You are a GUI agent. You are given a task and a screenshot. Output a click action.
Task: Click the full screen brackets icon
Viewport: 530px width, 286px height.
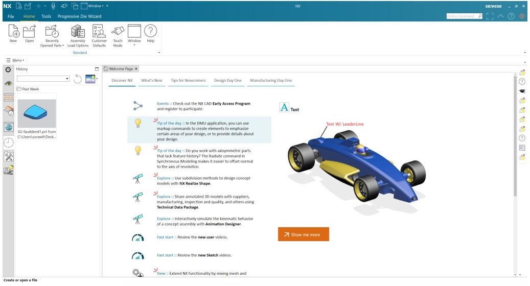point(490,16)
